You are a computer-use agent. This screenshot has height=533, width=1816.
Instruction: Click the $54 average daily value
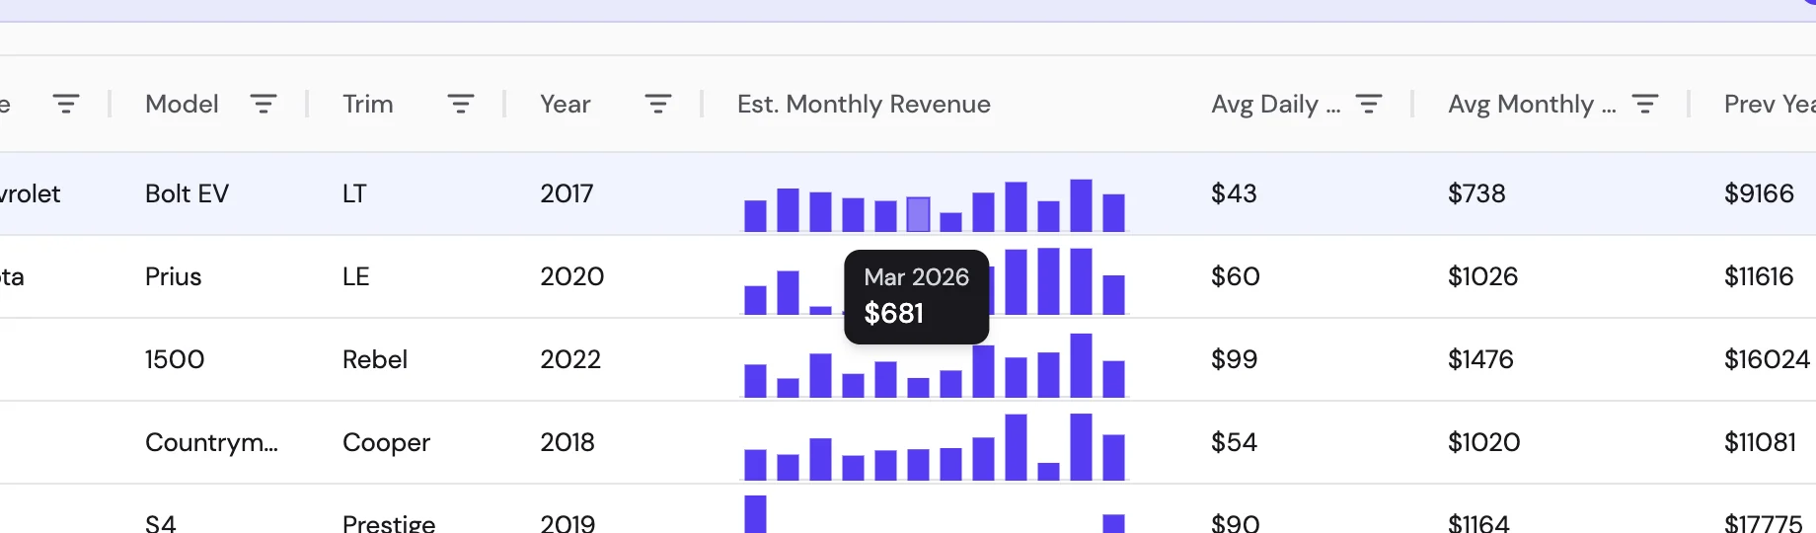[x=1234, y=442]
